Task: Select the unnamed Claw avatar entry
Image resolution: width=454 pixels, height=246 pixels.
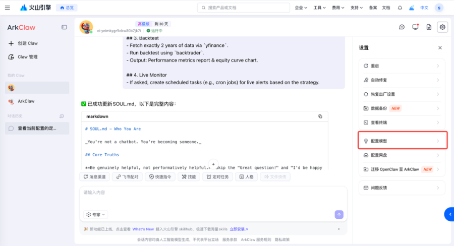Action: point(37,88)
